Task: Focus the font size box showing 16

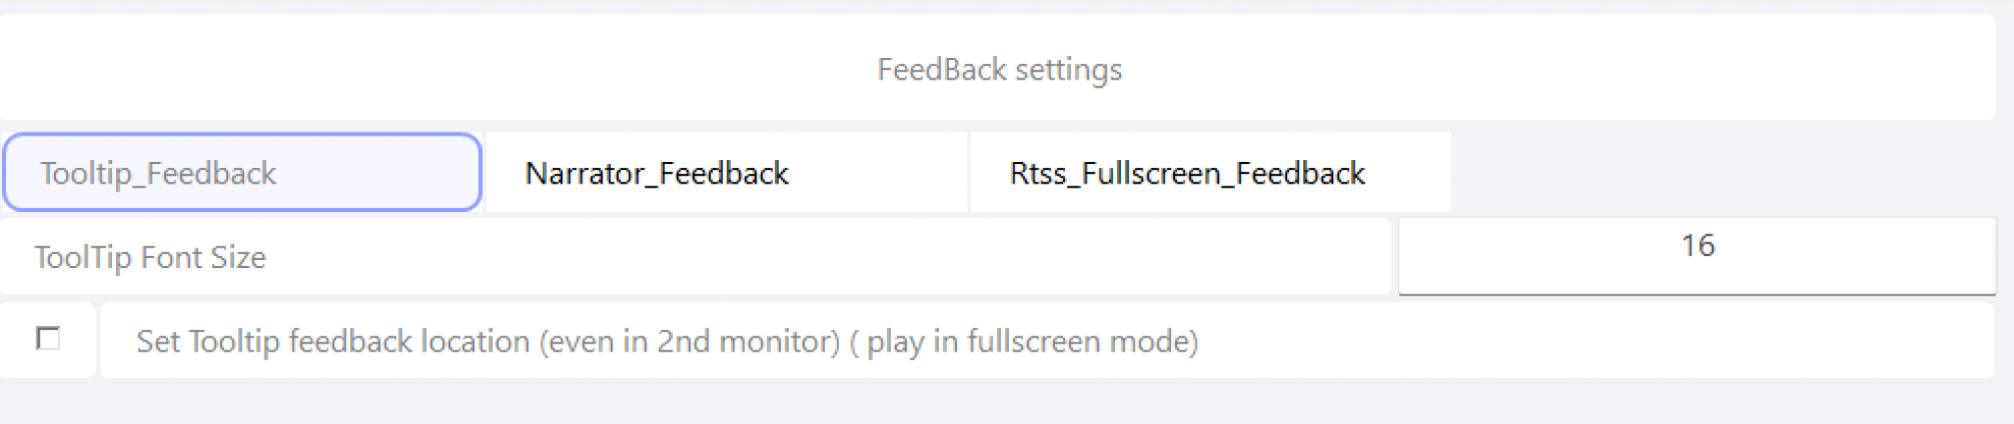Action: coord(1696,246)
